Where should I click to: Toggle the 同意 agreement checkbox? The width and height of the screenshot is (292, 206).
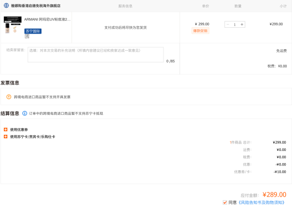[225, 203]
